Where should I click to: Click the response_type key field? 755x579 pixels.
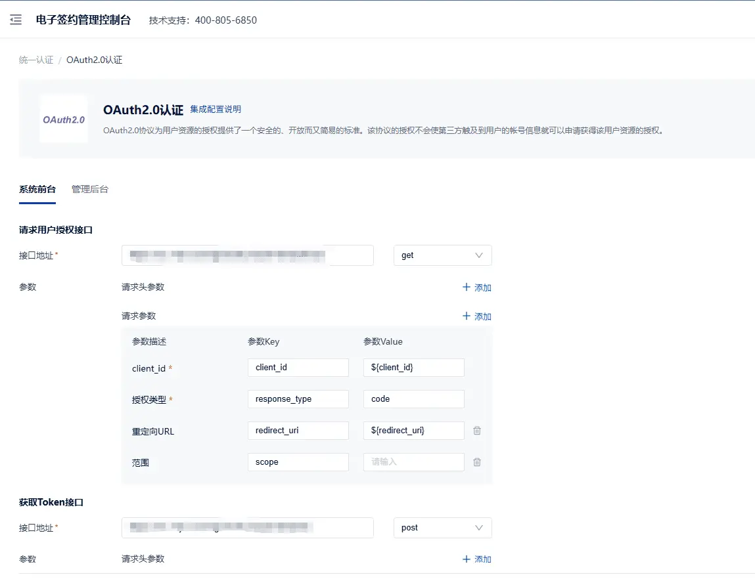[x=298, y=399]
